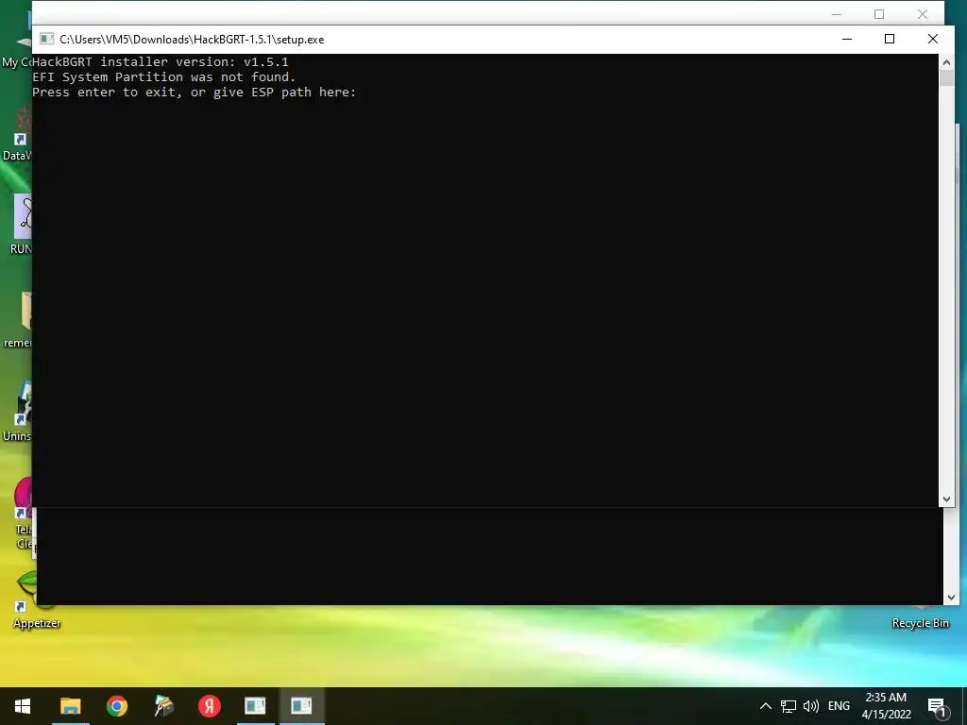This screenshot has width=967, height=725.
Task: Open the Yandex browser taskbar icon
Action: (x=209, y=706)
